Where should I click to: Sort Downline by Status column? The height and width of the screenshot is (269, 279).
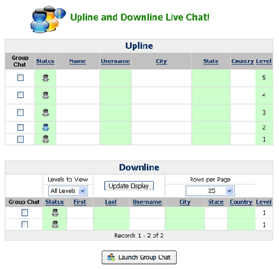[55, 202]
